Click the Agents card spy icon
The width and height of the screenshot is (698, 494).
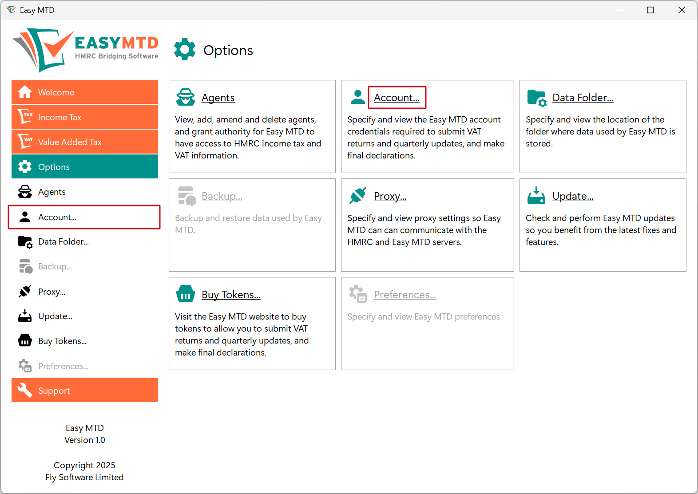(186, 97)
